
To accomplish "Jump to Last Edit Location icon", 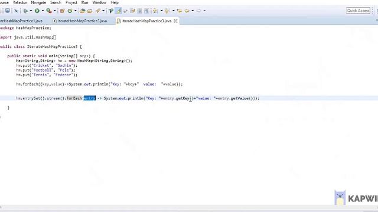I will pyautogui.click(x=180, y=11).
